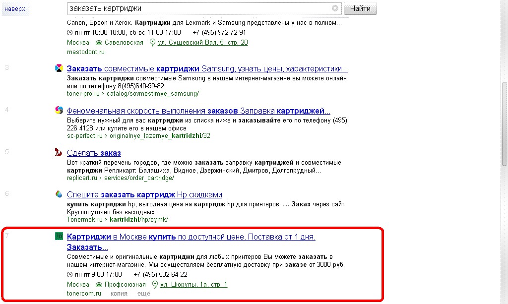Open result Феноменальная скорость выполнения заказов
The image size is (508, 304).
(198, 111)
